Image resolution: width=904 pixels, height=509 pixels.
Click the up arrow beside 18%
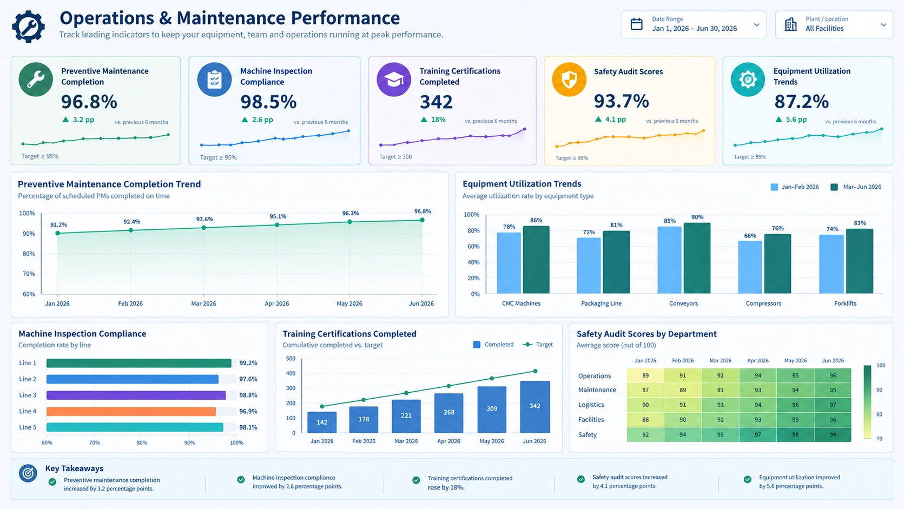coord(424,120)
